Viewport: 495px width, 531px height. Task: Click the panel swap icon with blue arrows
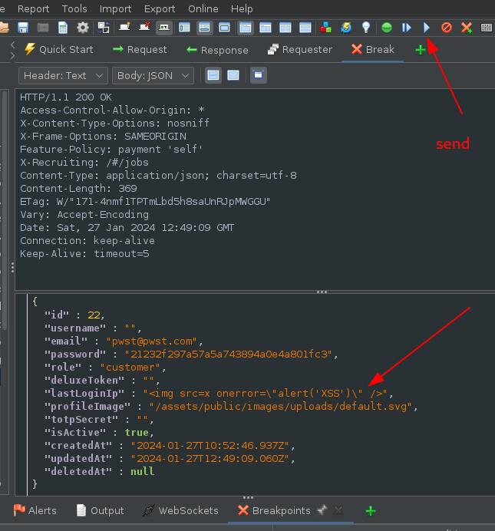pyautogui.click(x=104, y=28)
